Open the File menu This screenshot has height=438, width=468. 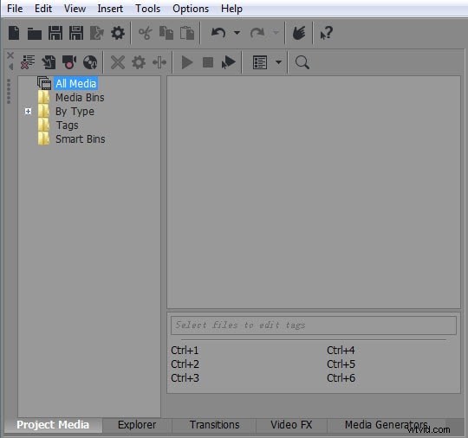[x=15, y=9]
